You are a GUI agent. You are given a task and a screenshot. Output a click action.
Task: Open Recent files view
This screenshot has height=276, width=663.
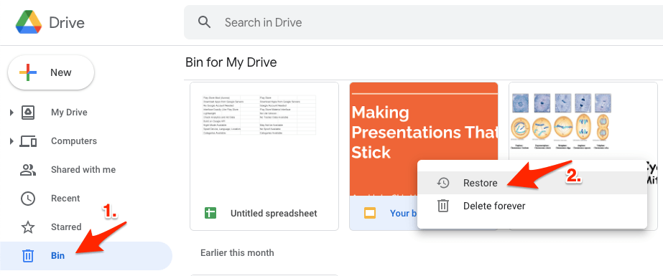tap(65, 199)
